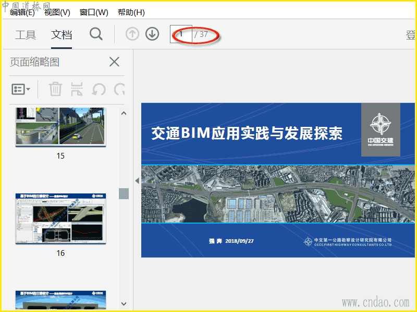Go to previous page with up arrow
The image size is (417, 312).
point(132,34)
